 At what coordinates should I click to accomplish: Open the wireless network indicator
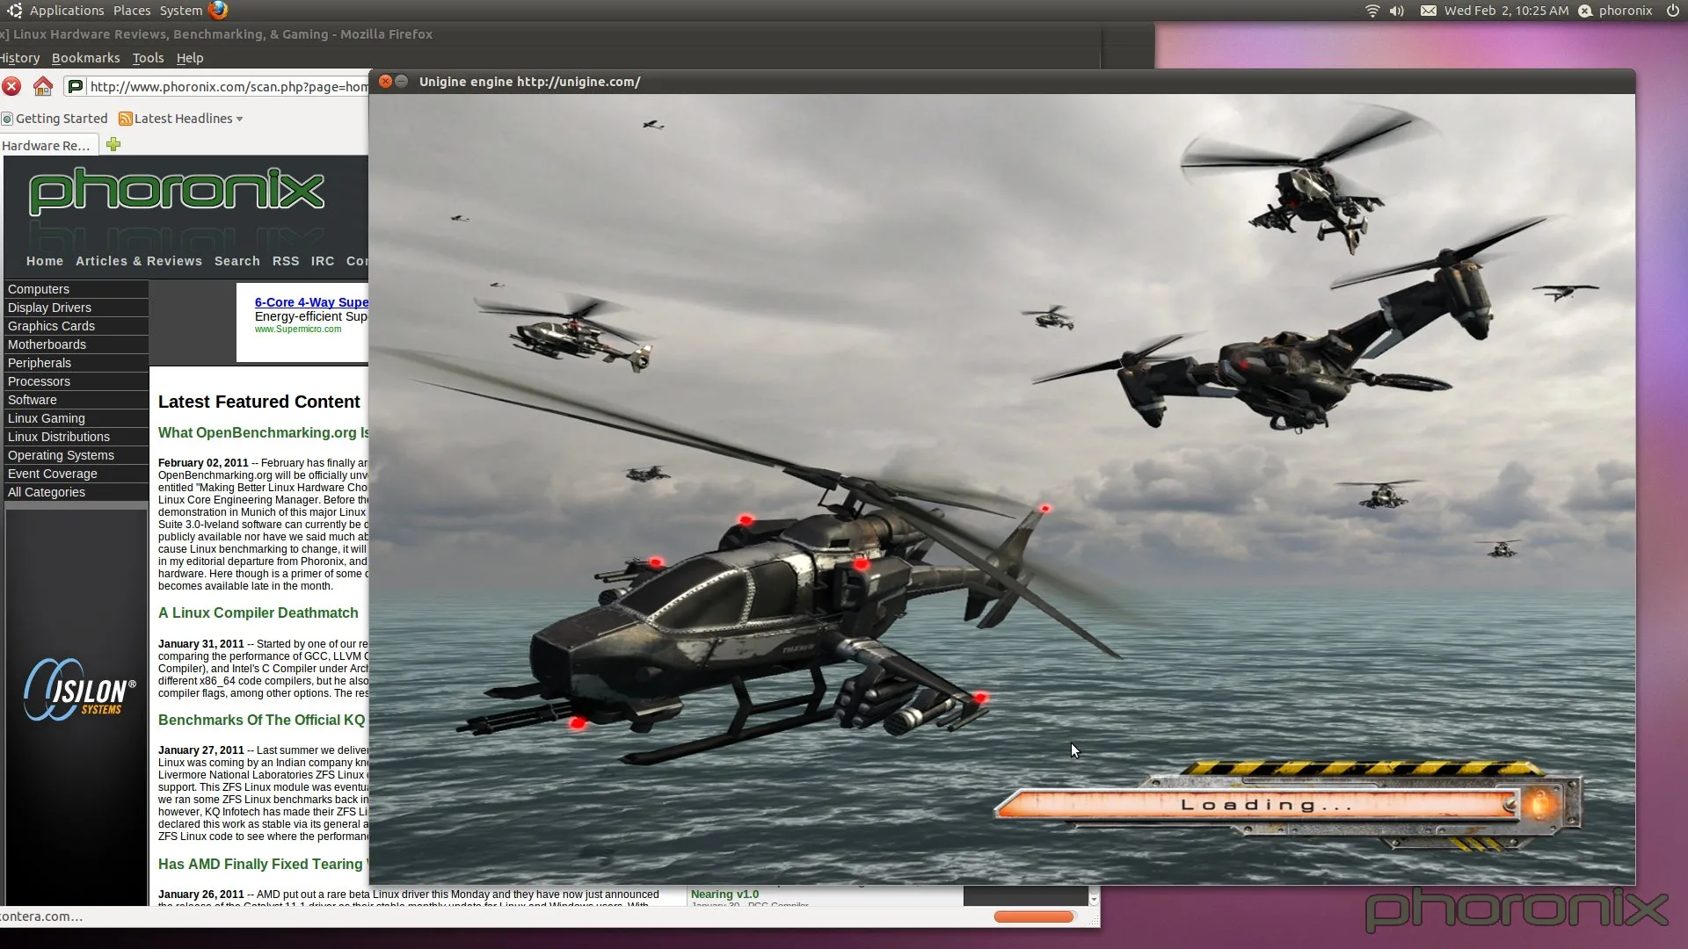pyautogui.click(x=1371, y=11)
